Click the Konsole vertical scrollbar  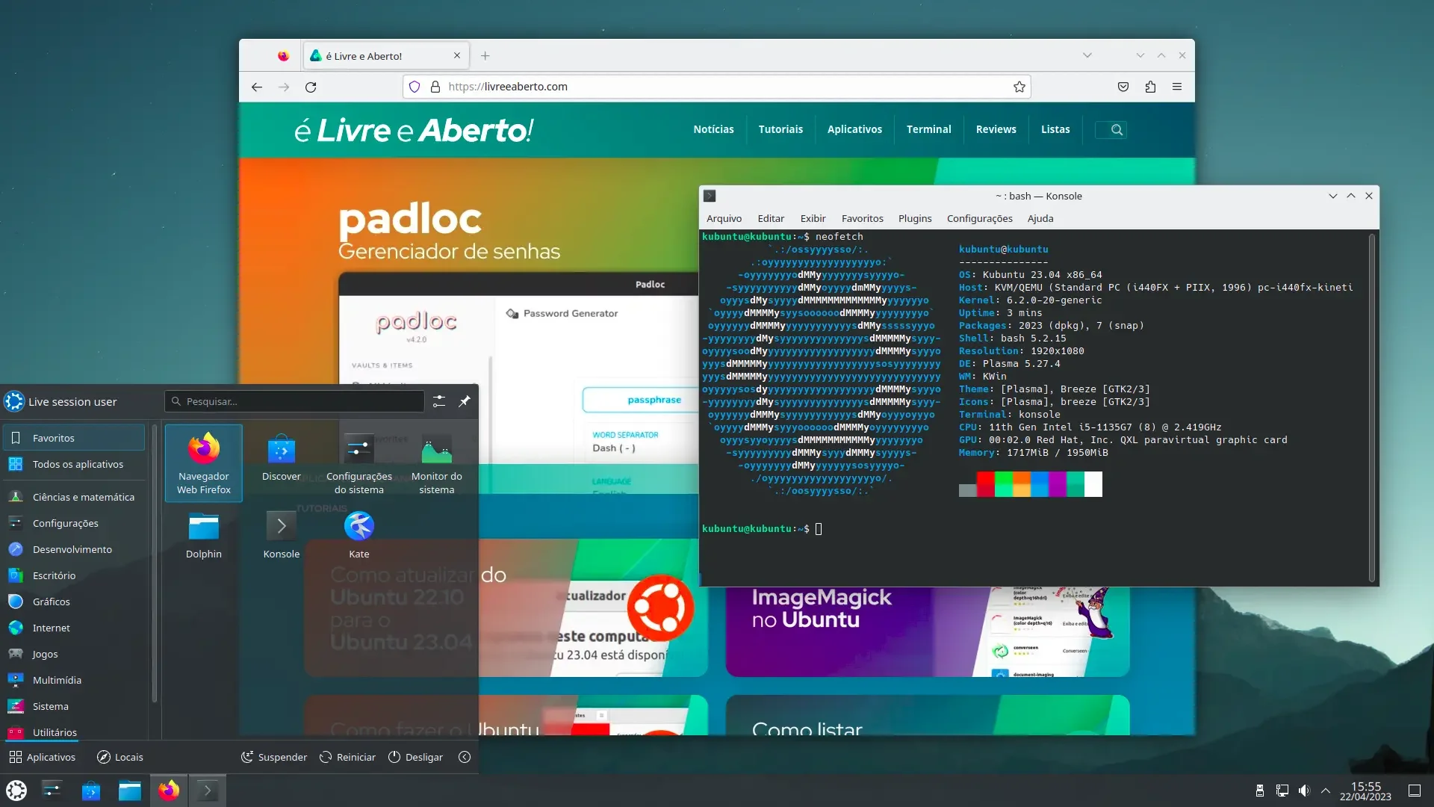point(1371,407)
